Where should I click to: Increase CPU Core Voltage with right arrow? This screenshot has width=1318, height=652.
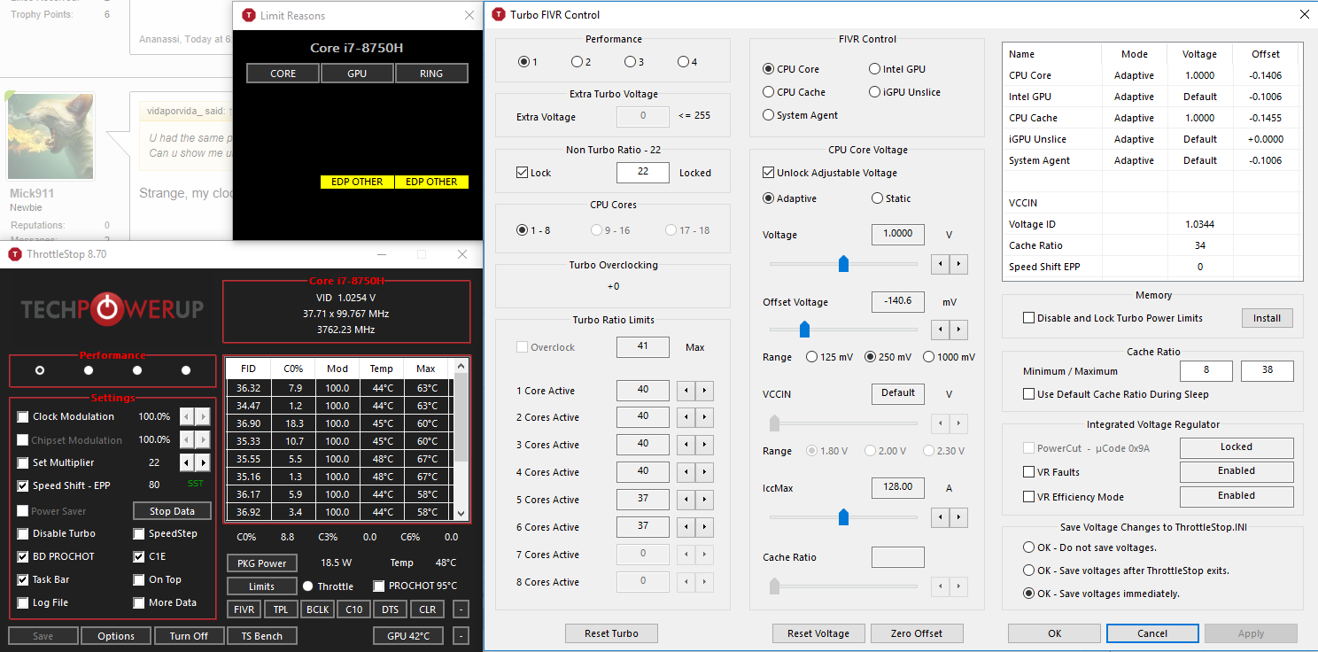958,264
